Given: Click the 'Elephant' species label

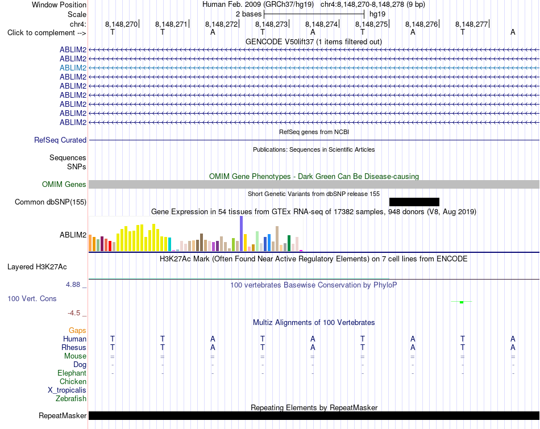Looking at the screenshot, I should coord(72,373).
